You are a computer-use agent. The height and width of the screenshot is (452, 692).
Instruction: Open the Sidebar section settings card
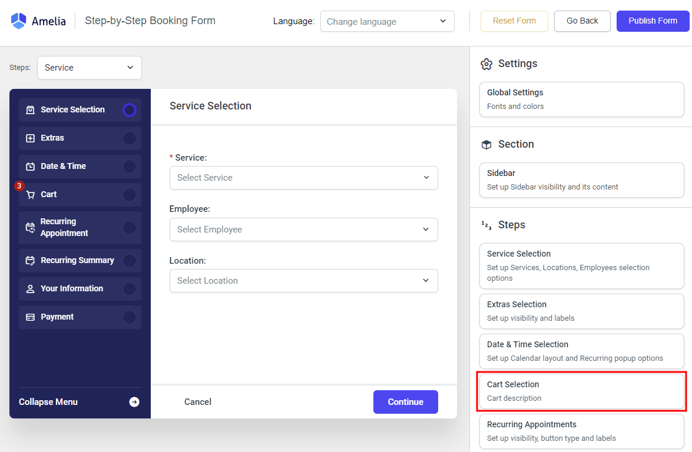tap(582, 180)
